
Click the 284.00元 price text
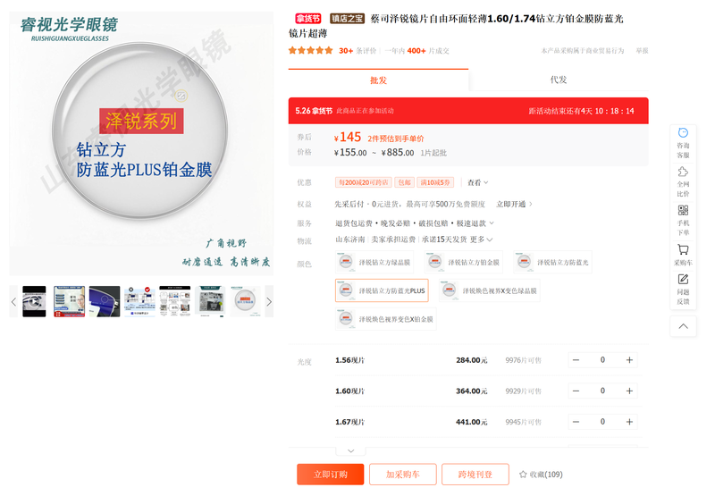[472, 360]
